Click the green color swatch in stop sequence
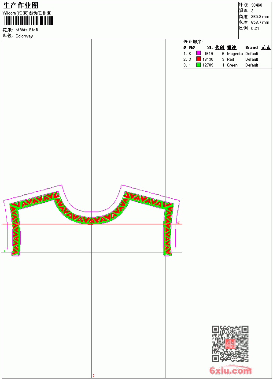This screenshot has width=273, height=379. click(x=199, y=65)
